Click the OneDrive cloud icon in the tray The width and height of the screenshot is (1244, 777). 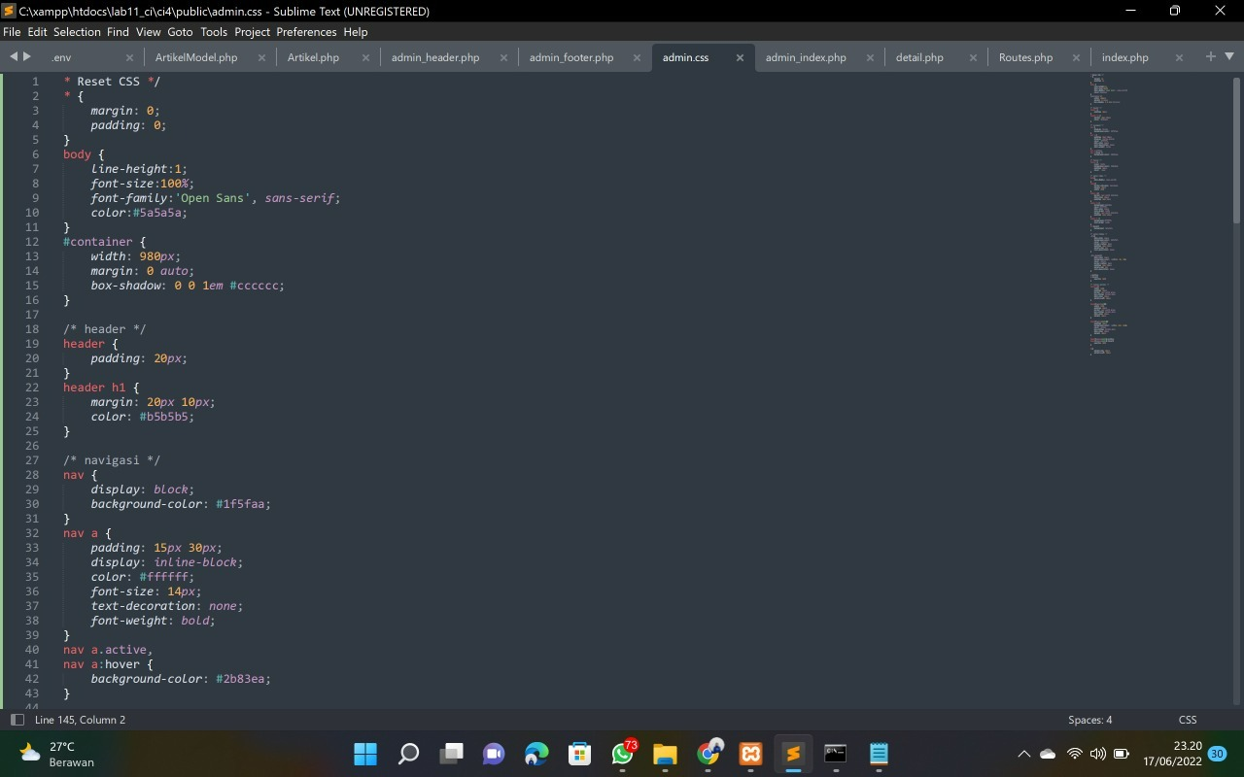coord(1048,754)
